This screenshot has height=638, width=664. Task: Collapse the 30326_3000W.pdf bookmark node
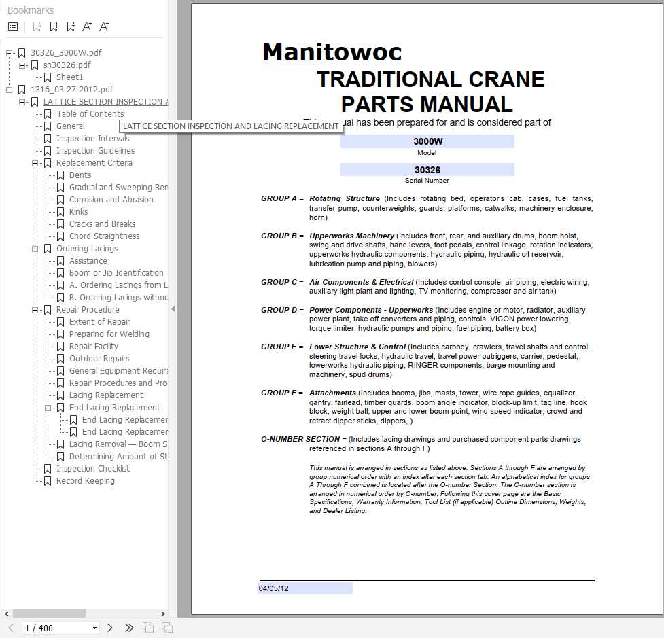9,54
